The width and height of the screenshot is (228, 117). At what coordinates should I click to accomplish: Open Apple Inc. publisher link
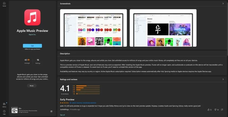coord(32,35)
